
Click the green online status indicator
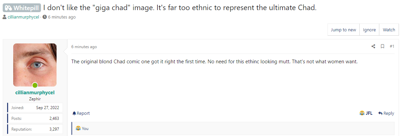(35, 85)
